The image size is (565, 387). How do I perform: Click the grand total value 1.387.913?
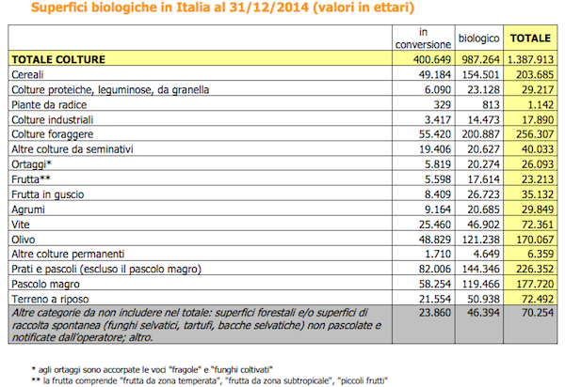(531, 60)
